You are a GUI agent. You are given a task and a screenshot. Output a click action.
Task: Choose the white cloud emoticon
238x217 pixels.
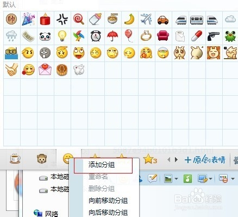tap(230, 19)
